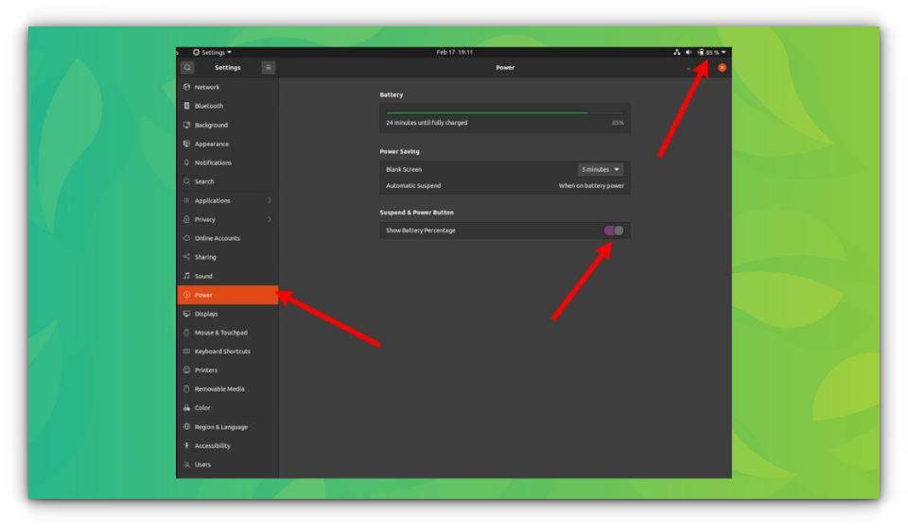The image size is (908, 529).
Task: Click the battery 85 % indicator in top bar
Action: [x=708, y=52]
